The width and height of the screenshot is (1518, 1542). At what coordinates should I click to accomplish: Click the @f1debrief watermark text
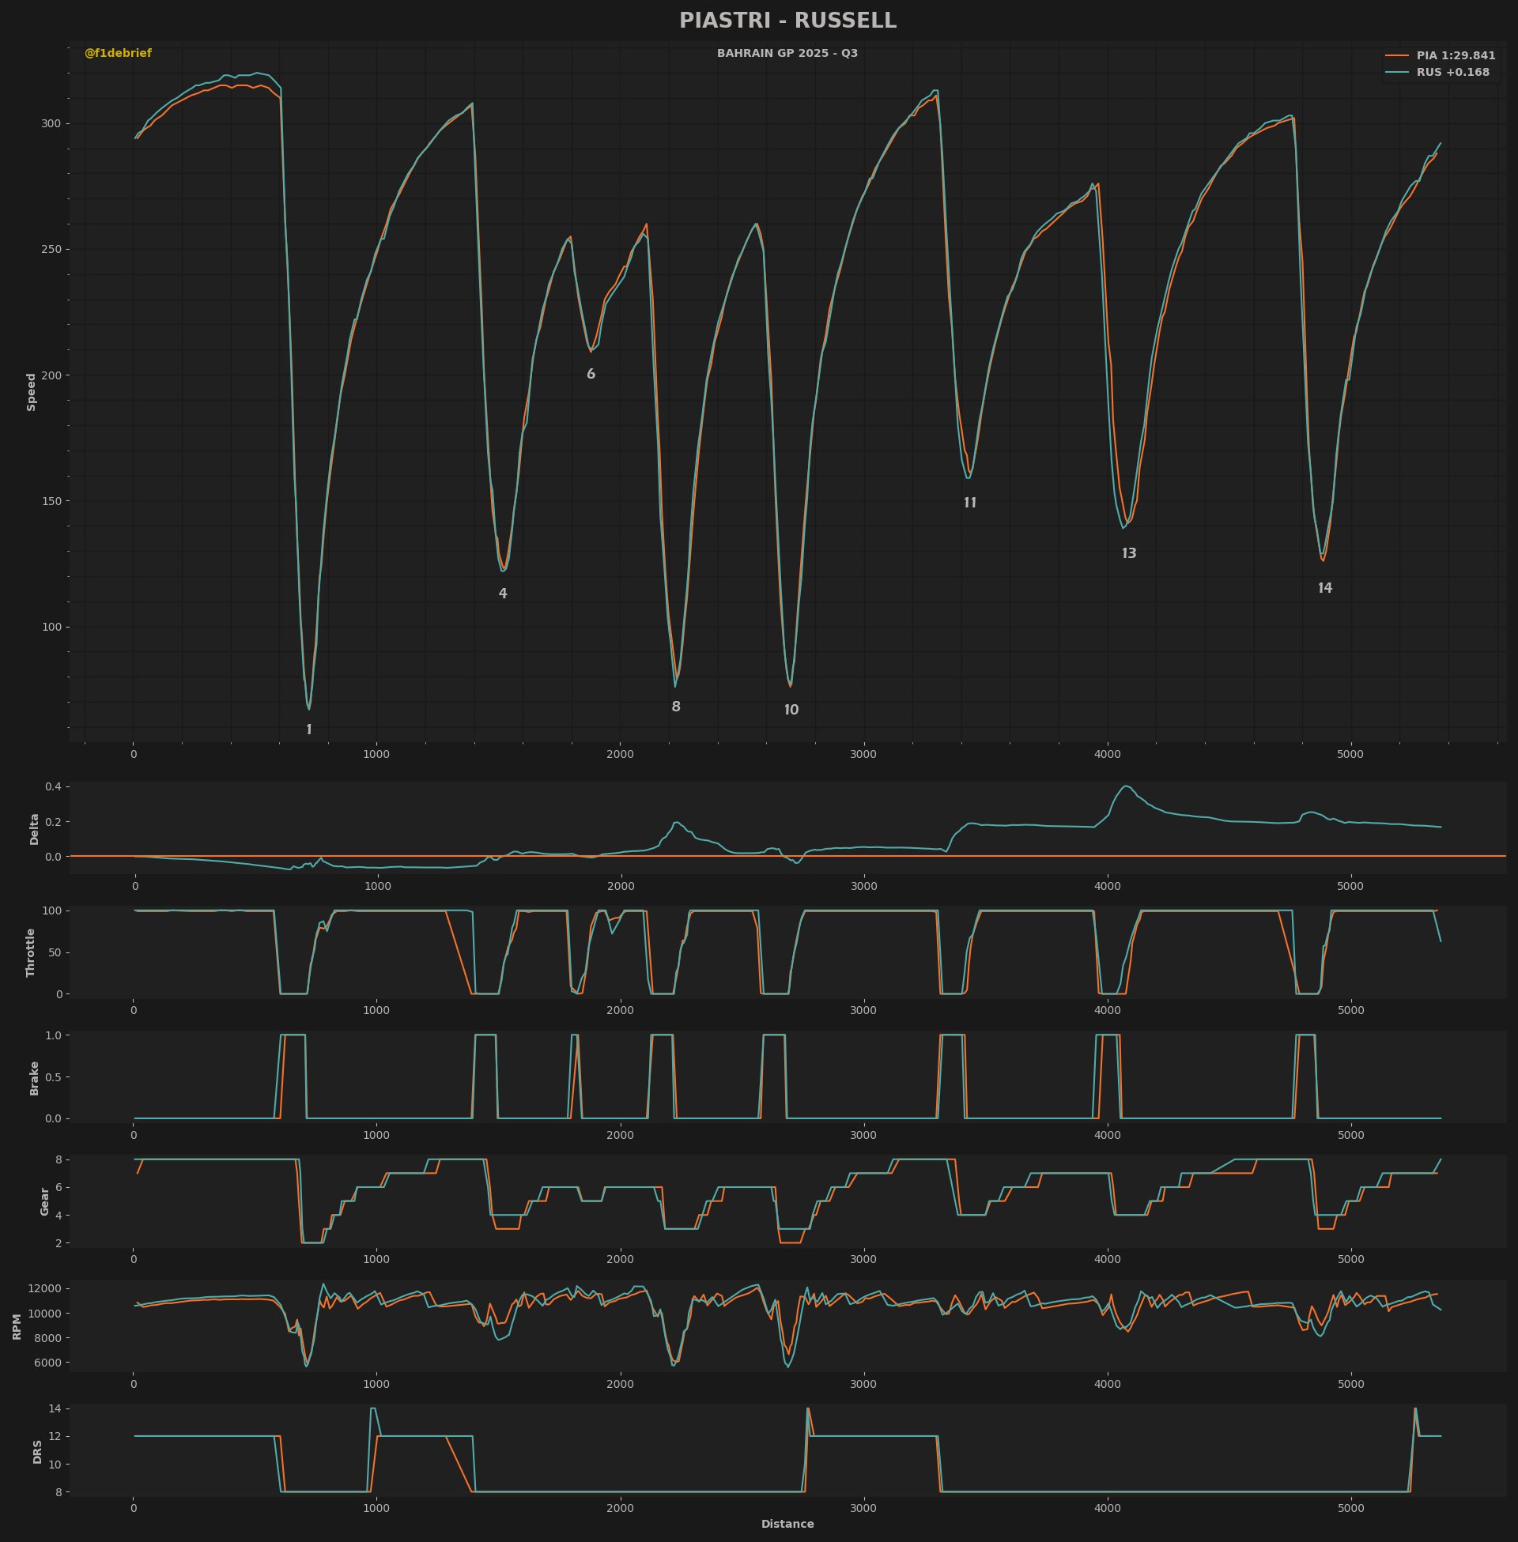coord(118,54)
